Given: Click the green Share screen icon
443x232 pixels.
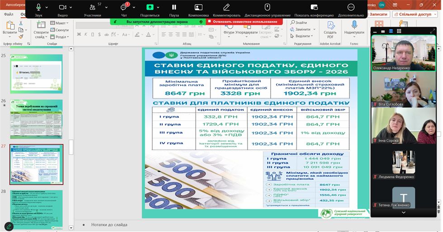Looking at the screenshot, I should 150,7.
